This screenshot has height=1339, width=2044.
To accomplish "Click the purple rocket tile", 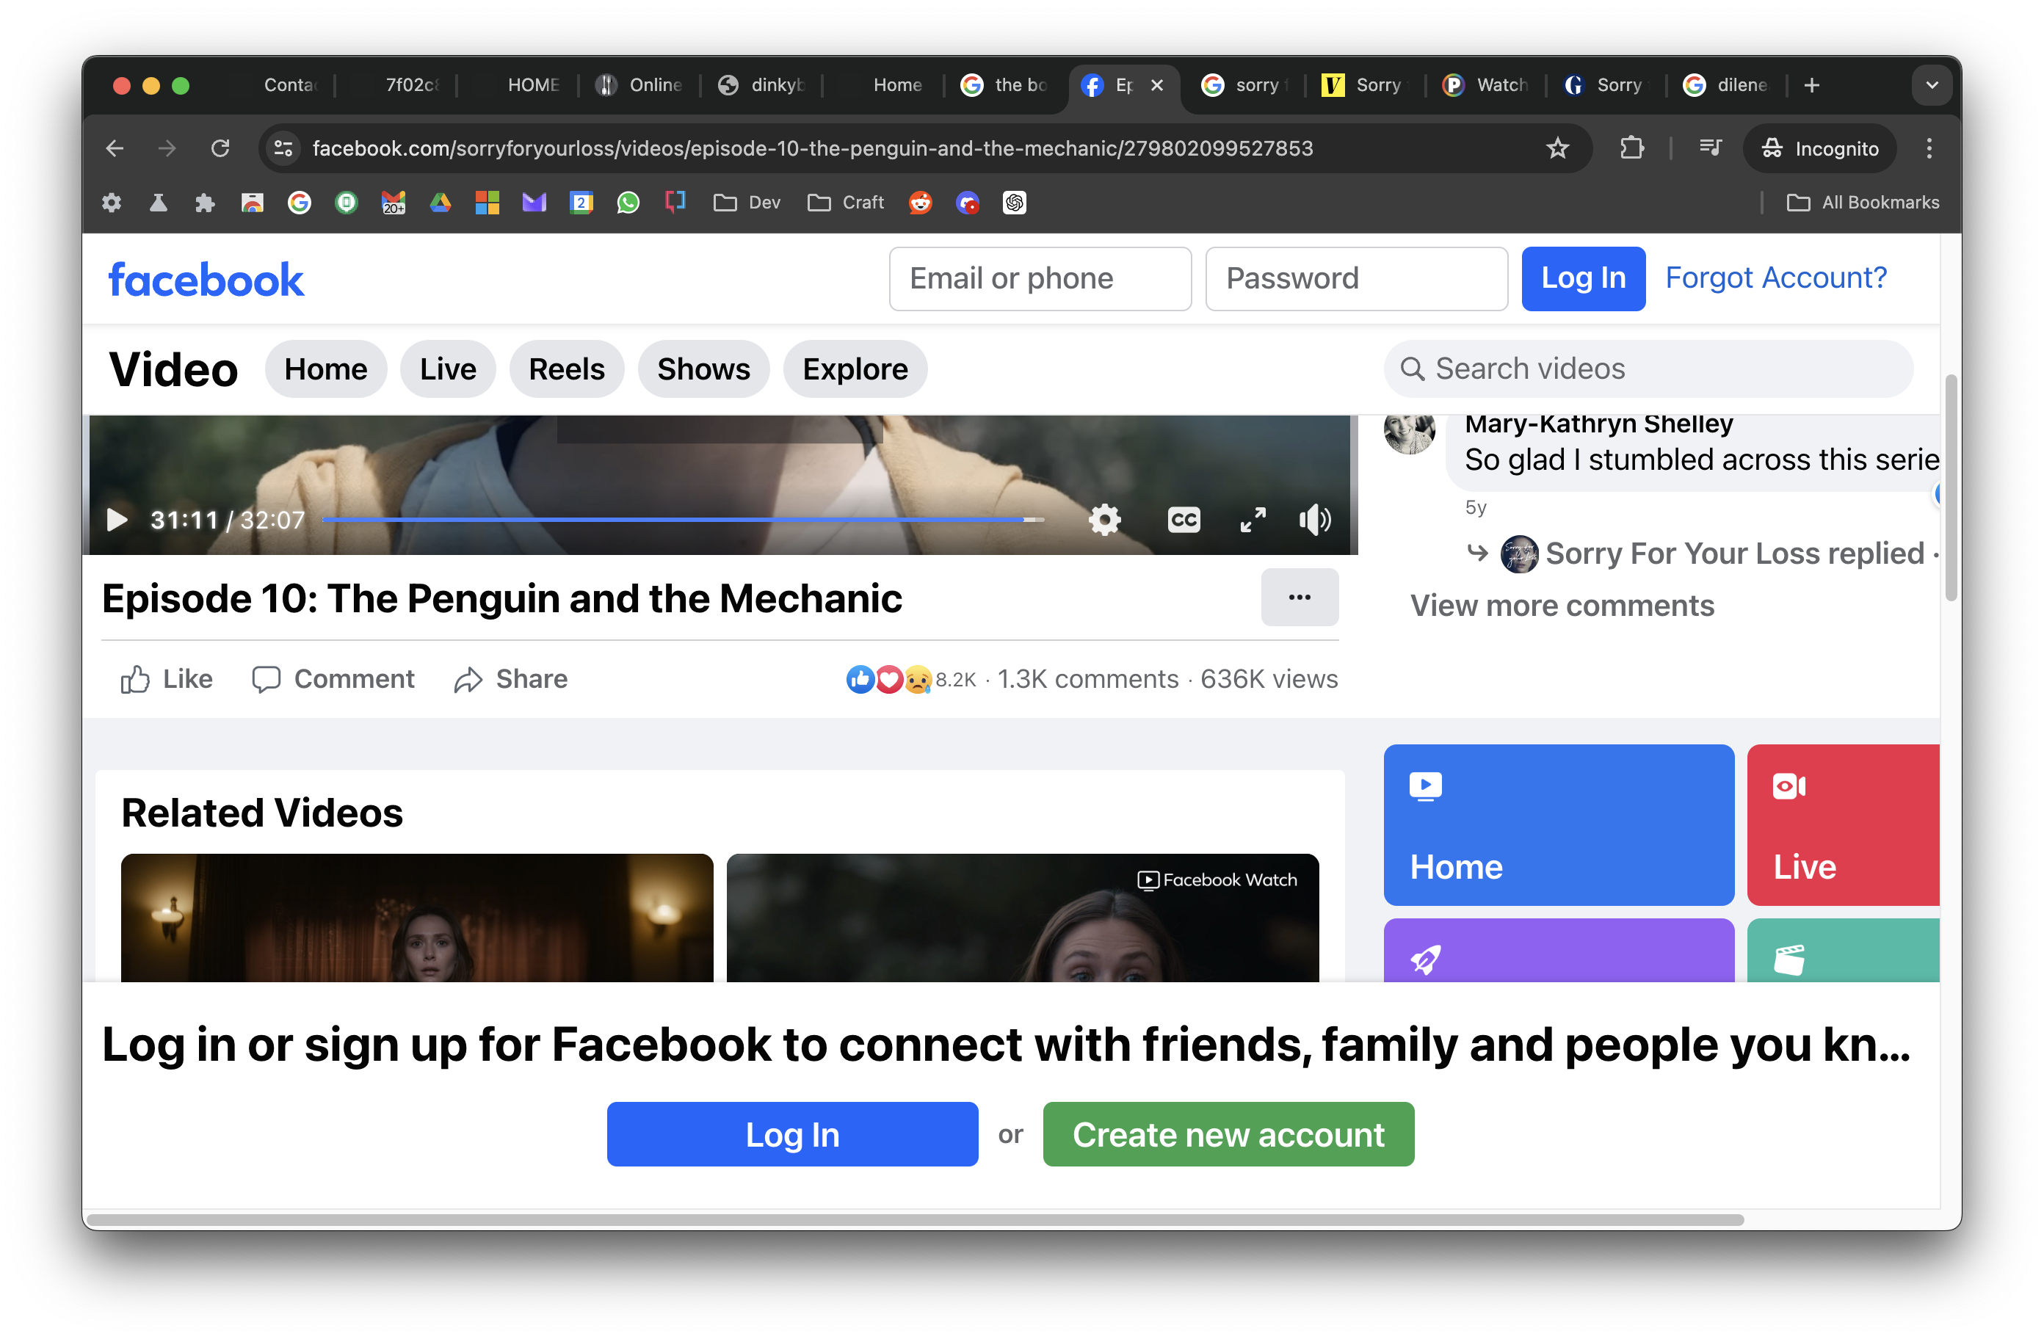I will 1558,950.
